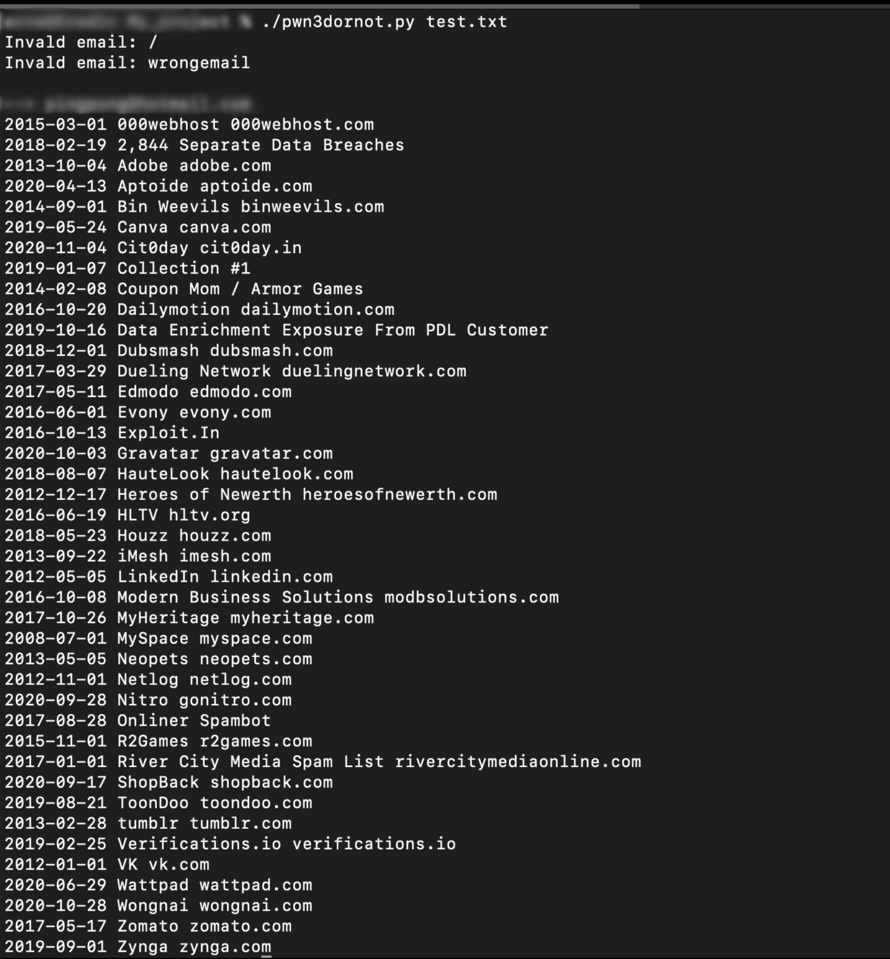Image resolution: width=890 pixels, height=959 pixels.
Task: Click the adobe.com domain
Action: pos(225,166)
